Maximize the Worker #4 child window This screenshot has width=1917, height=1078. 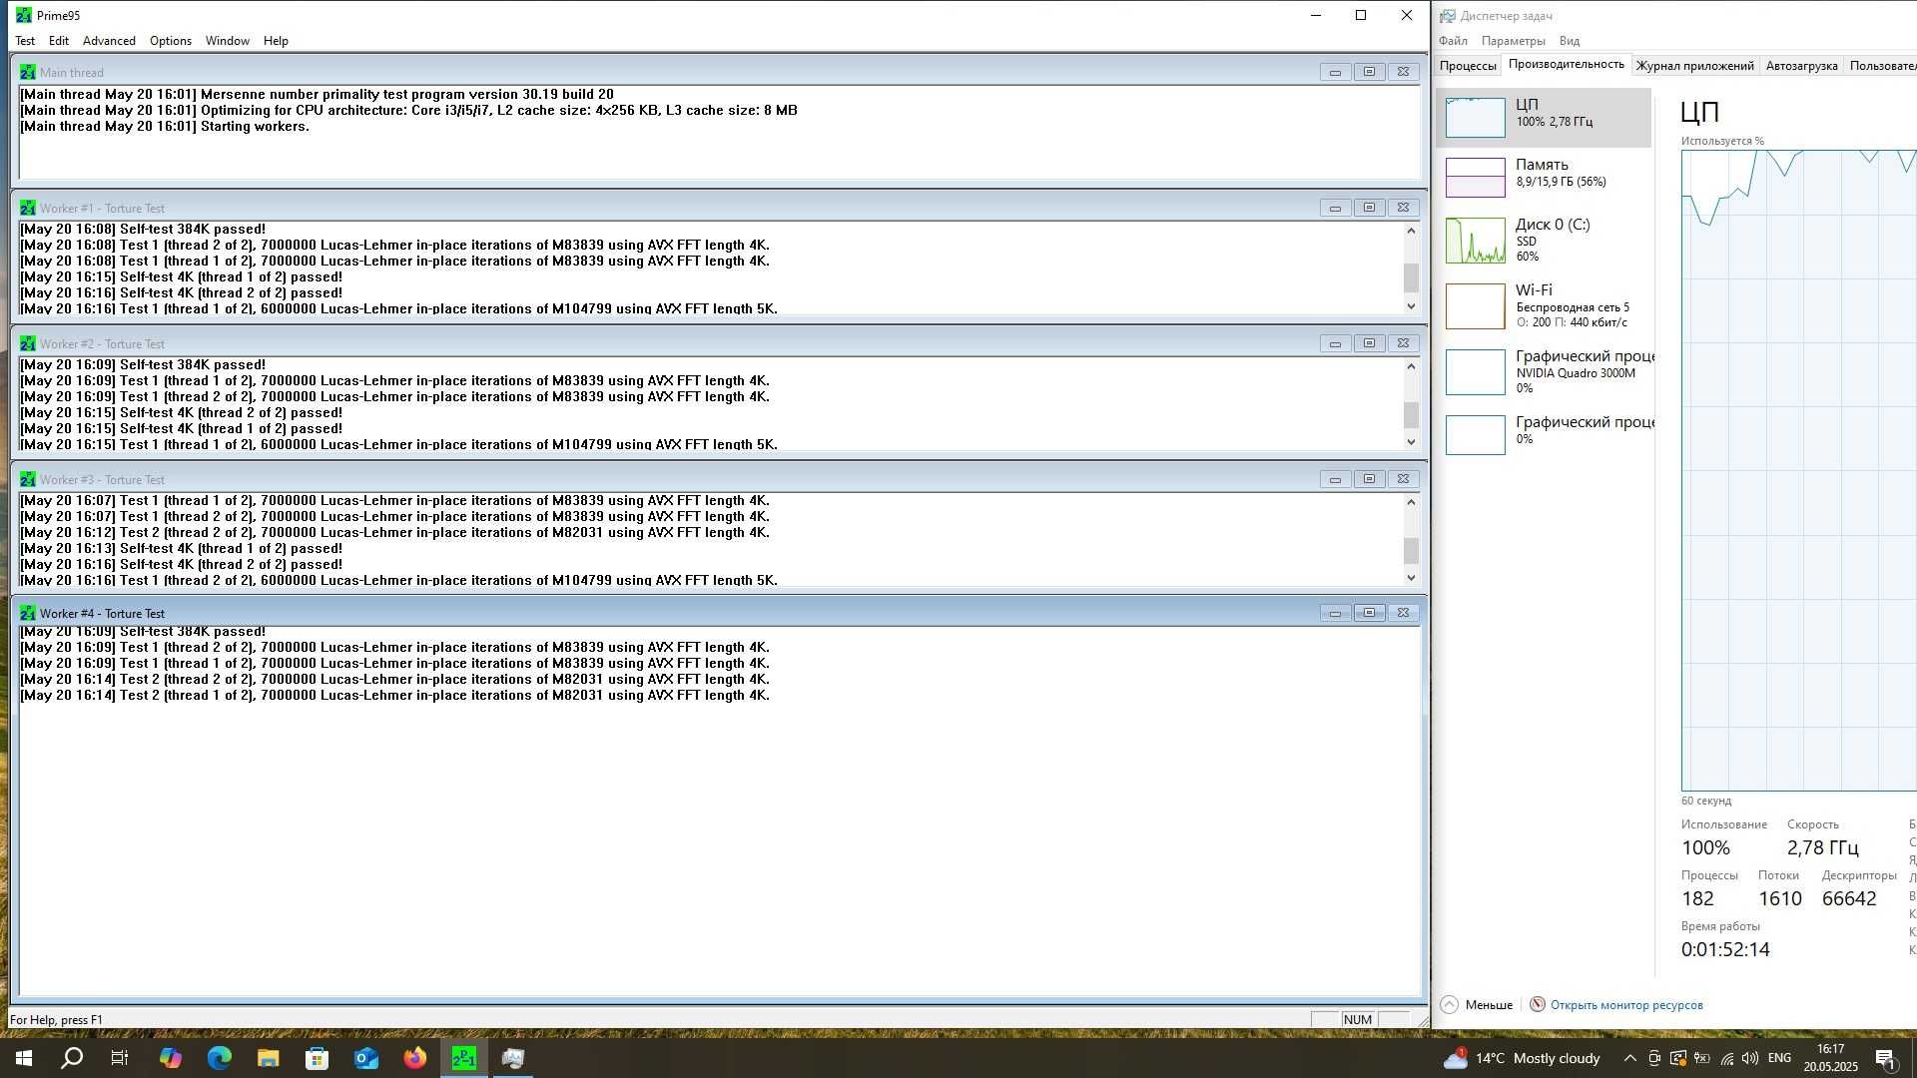1369,613
